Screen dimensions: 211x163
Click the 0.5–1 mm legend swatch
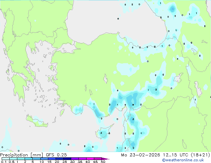[13, 159]
